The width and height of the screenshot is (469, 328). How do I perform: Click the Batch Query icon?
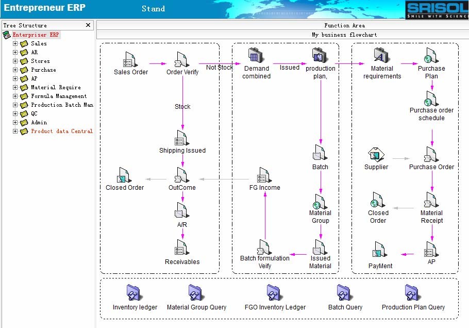(345, 293)
